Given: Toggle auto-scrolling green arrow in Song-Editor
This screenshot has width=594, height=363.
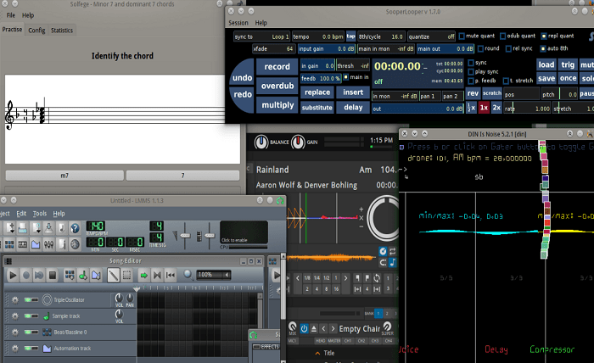Looking at the screenshot, I should coord(143,275).
